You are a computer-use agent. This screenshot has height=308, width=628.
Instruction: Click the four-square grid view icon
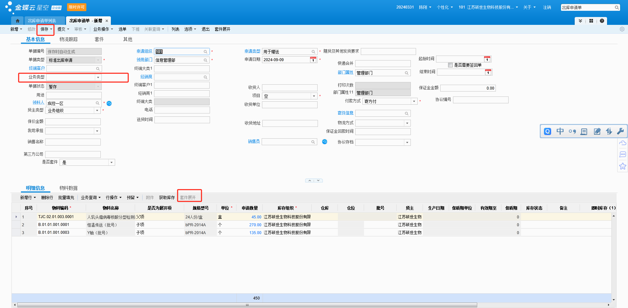click(x=591, y=21)
